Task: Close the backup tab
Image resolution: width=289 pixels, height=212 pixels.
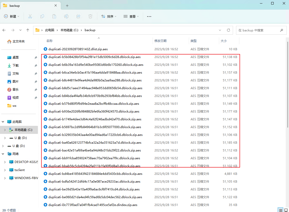Action: tap(55, 6)
